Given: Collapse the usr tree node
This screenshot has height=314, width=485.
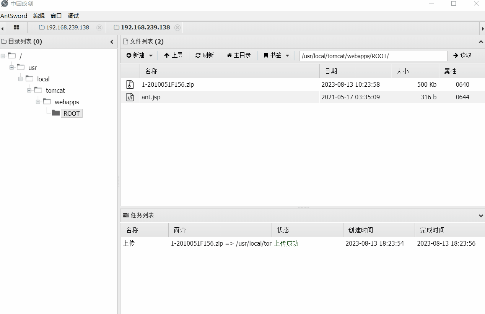Looking at the screenshot, I should [x=12, y=68].
